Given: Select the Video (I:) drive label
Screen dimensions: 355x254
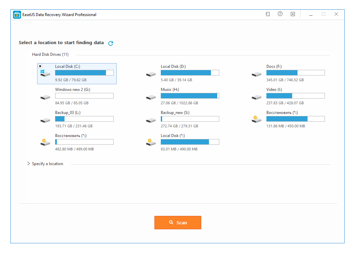Looking at the screenshot, I should (274, 90).
